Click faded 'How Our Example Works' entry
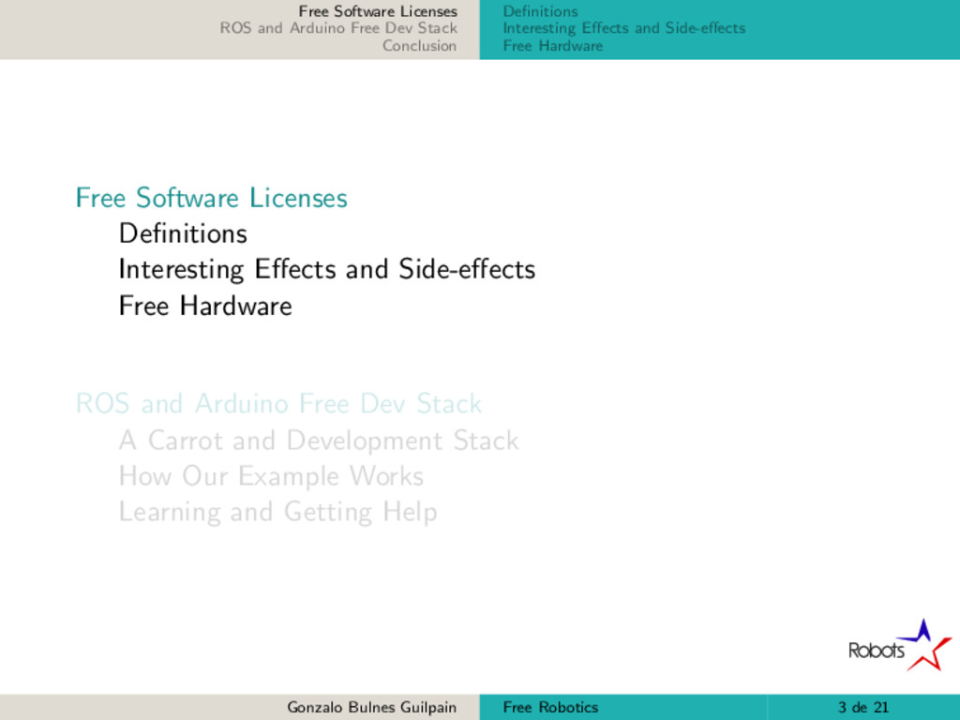This screenshot has width=960, height=720. point(271,475)
